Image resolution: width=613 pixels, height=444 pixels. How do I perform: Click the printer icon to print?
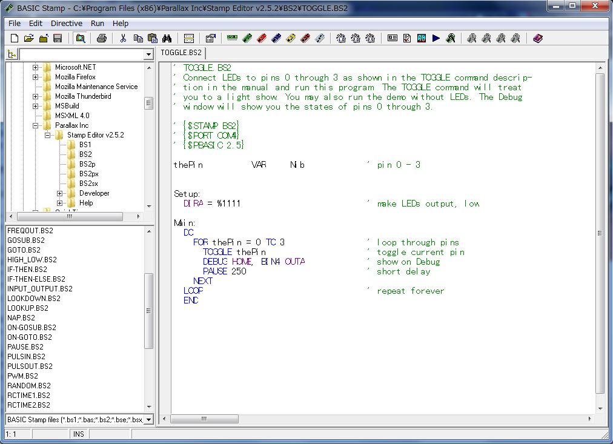tap(102, 38)
